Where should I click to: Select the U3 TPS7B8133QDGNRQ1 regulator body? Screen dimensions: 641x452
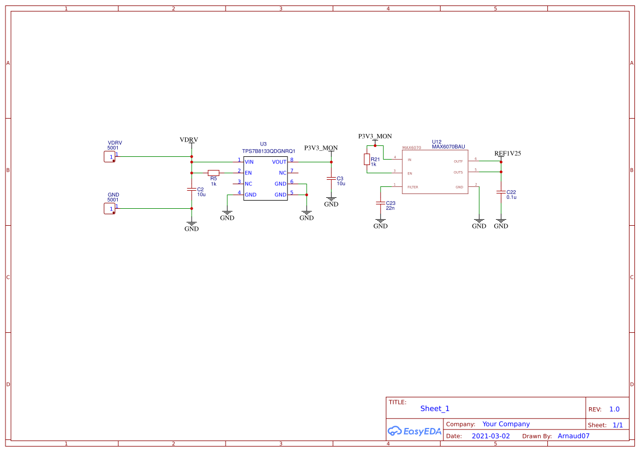265,178
